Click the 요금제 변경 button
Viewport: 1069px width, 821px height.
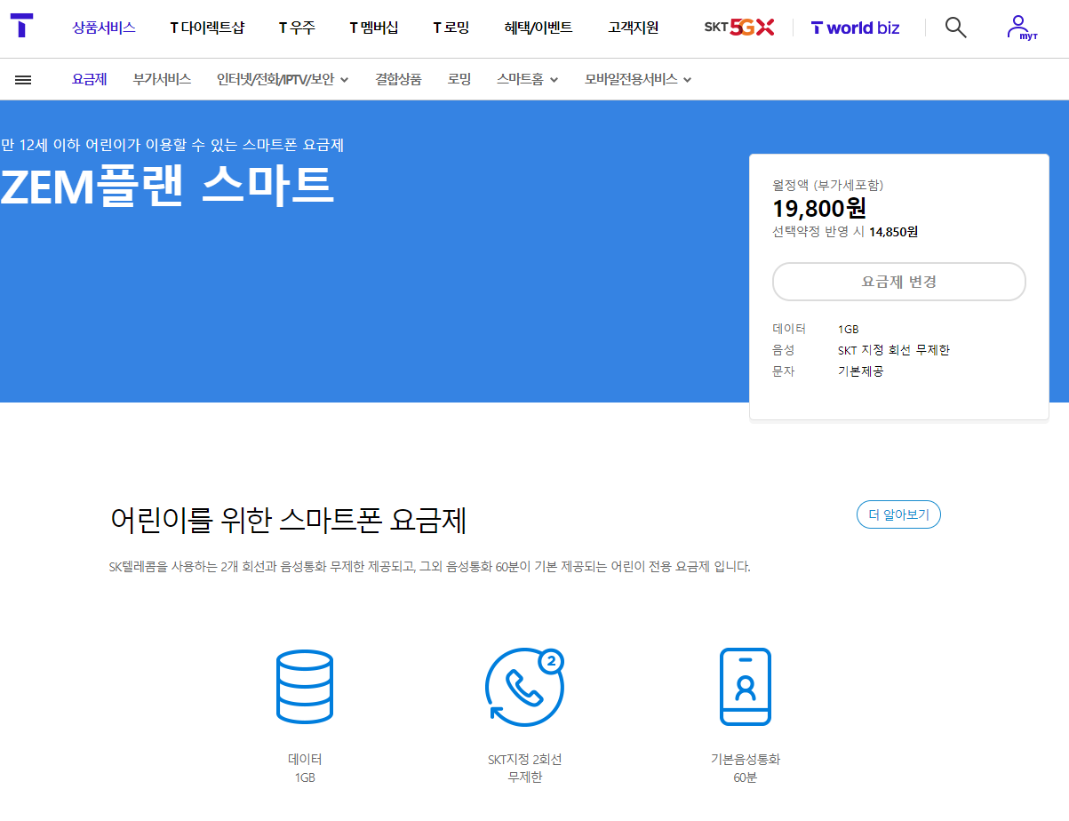[899, 282]
